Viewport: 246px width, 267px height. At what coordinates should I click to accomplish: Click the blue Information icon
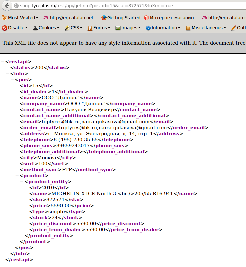(x=148, y=28)
